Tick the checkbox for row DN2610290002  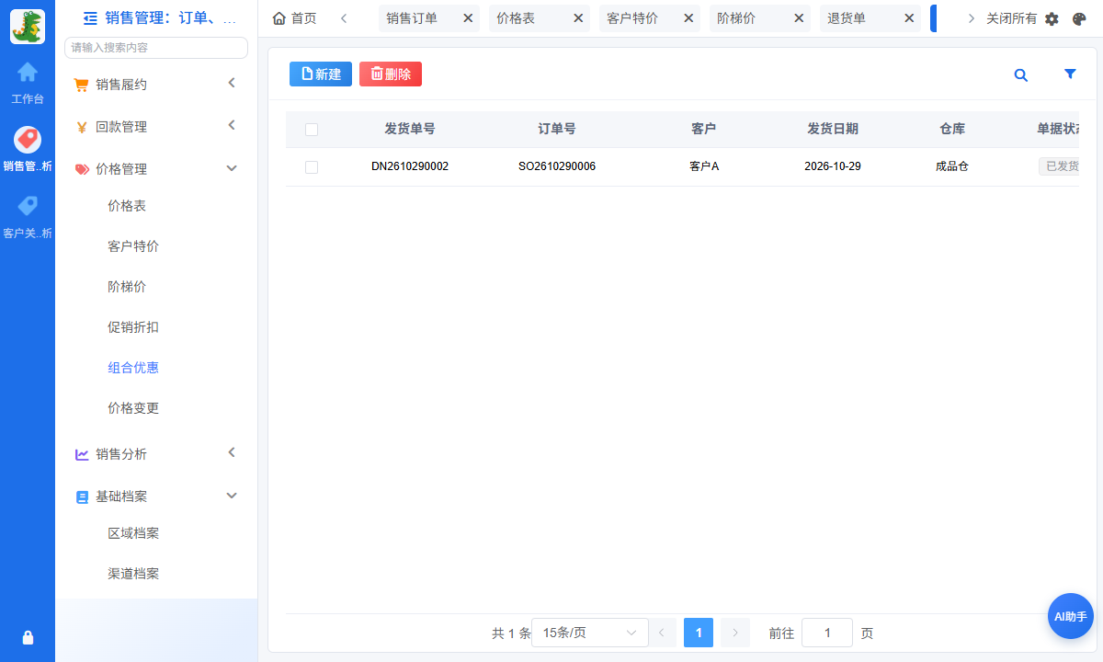(312, 167)
